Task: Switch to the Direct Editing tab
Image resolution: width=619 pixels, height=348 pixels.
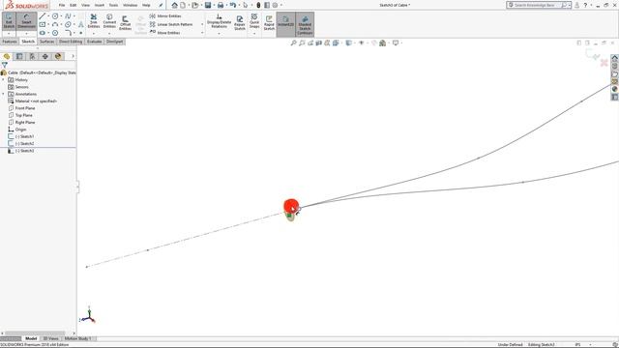Action: (71, 42)
